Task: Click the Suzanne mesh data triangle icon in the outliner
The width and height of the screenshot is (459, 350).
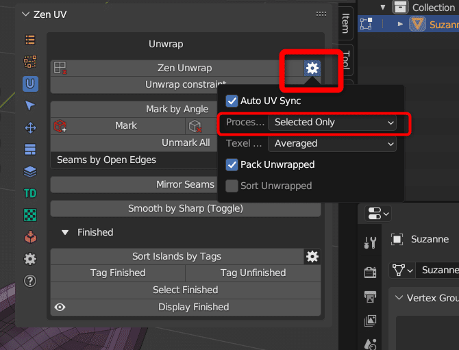Action: tap(417, 24)
